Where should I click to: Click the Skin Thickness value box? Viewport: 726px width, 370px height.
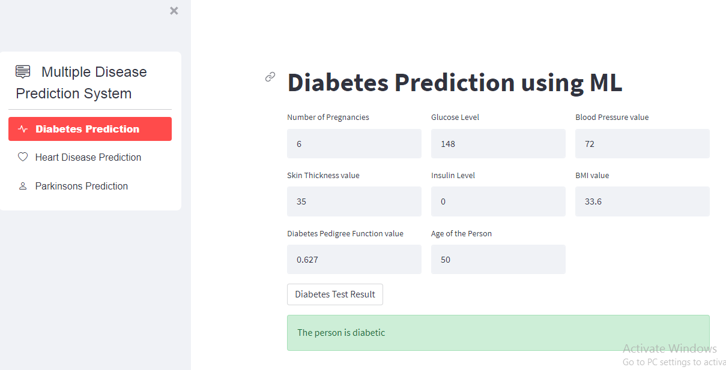354,201
